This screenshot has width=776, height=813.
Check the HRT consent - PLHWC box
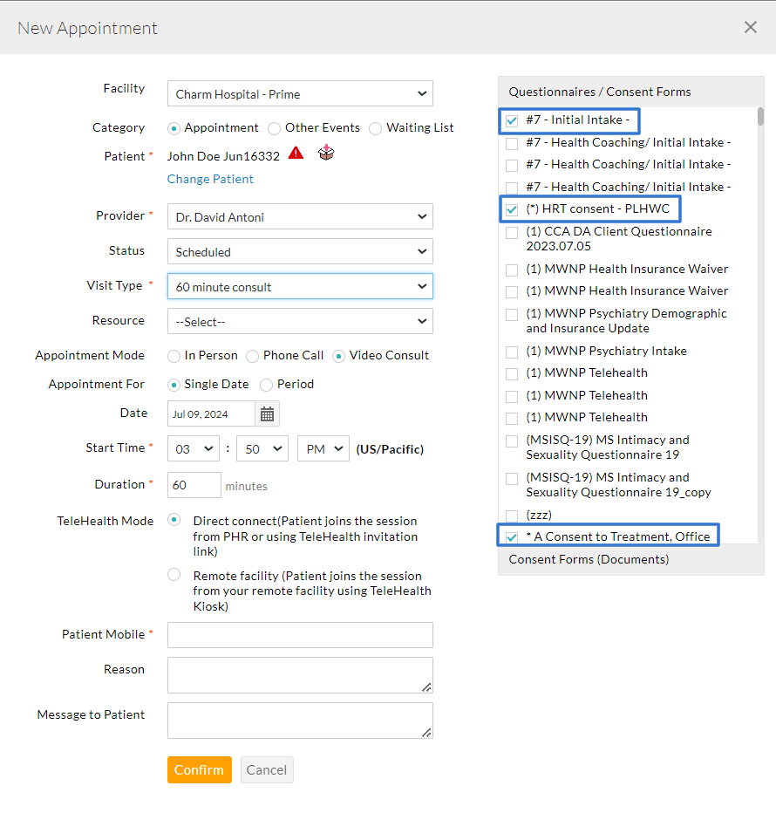coord(512,209)
